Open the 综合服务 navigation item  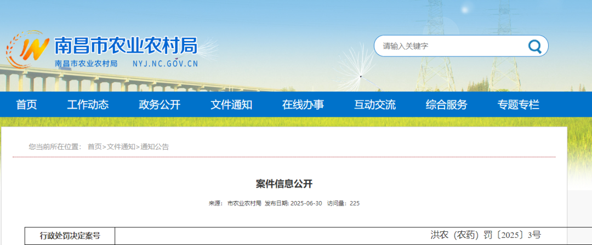[x=446, y=105]
